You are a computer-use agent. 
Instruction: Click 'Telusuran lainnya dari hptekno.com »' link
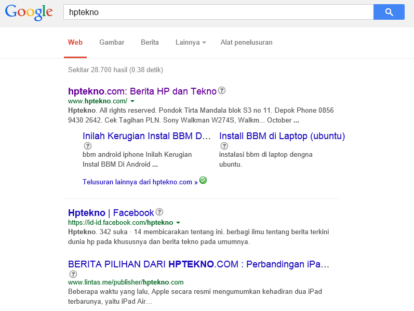[x=140, y=182]
